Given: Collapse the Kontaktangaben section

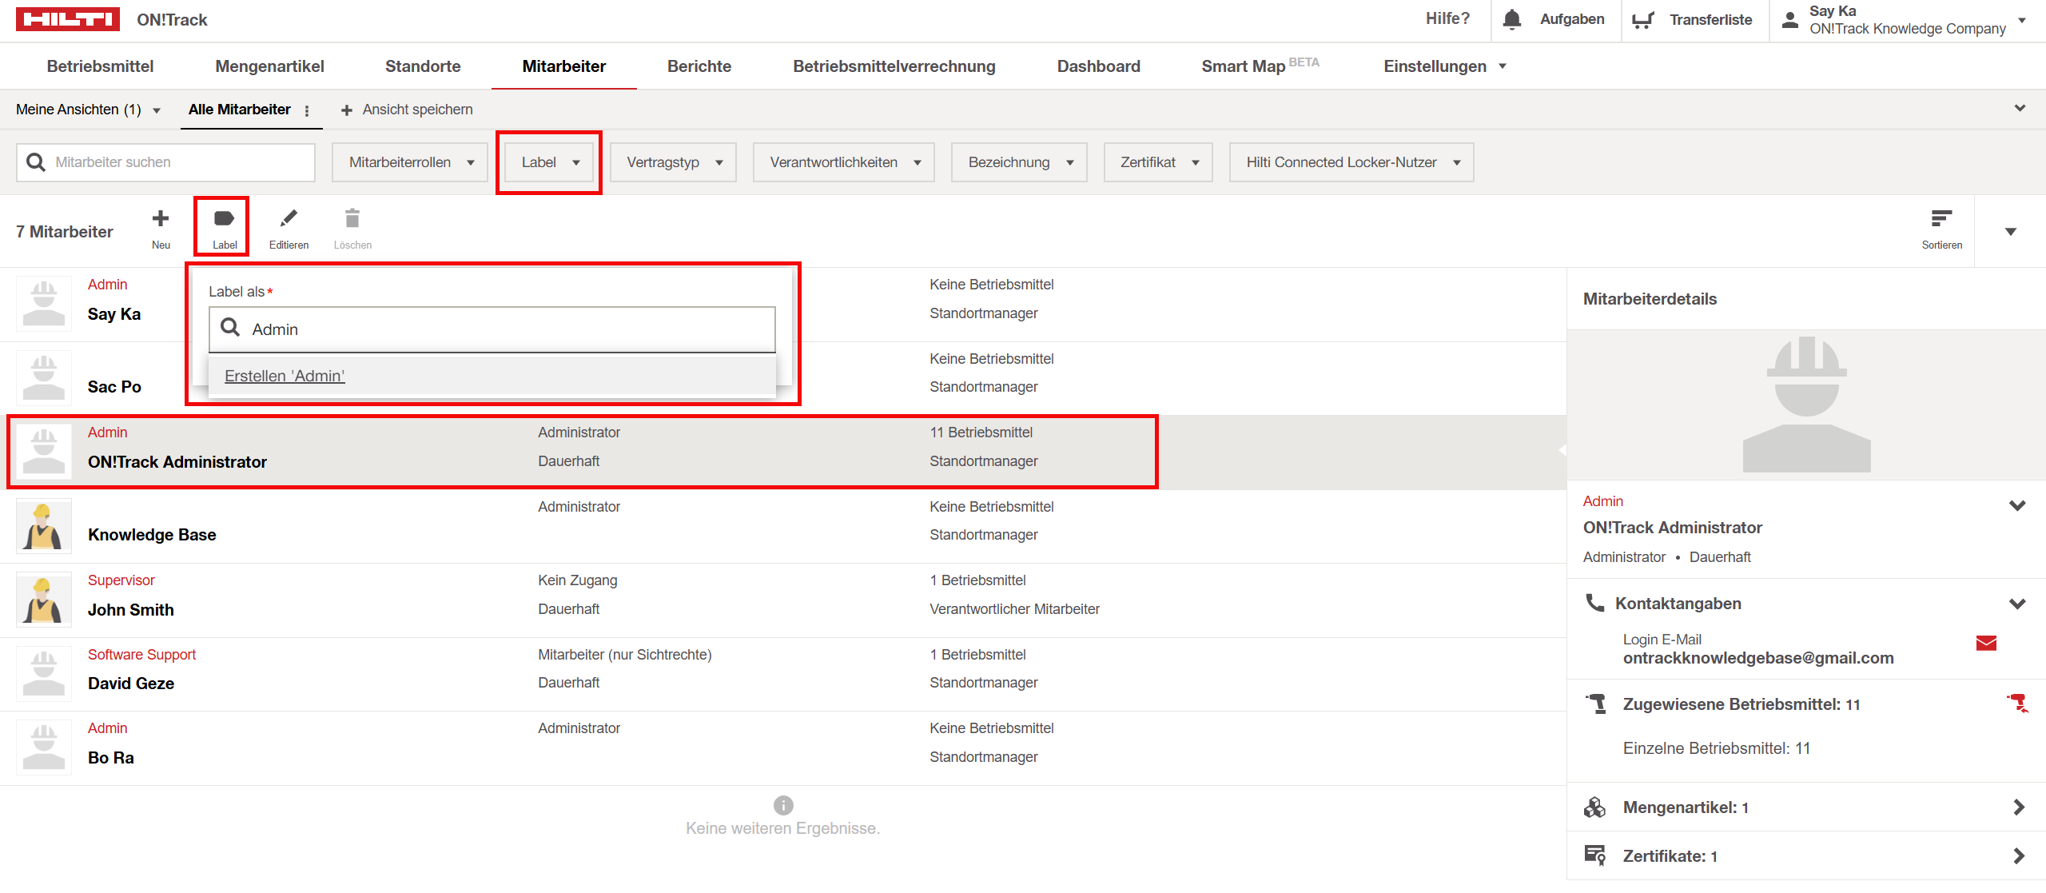Looking at the screenshot, I should click(2017, 604).
